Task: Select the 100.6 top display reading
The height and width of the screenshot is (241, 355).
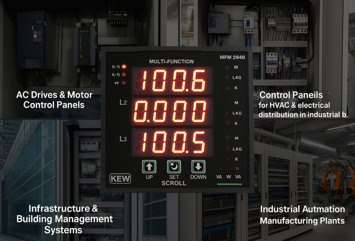Action: point(173,80)
